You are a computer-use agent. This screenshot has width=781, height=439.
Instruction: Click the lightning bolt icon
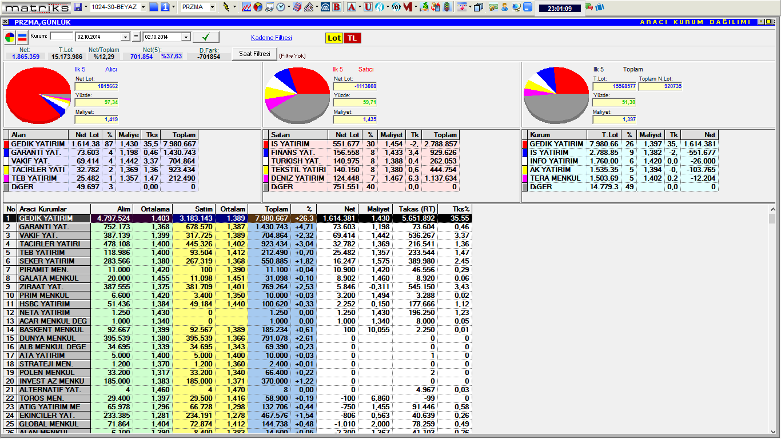click(226, 7)
